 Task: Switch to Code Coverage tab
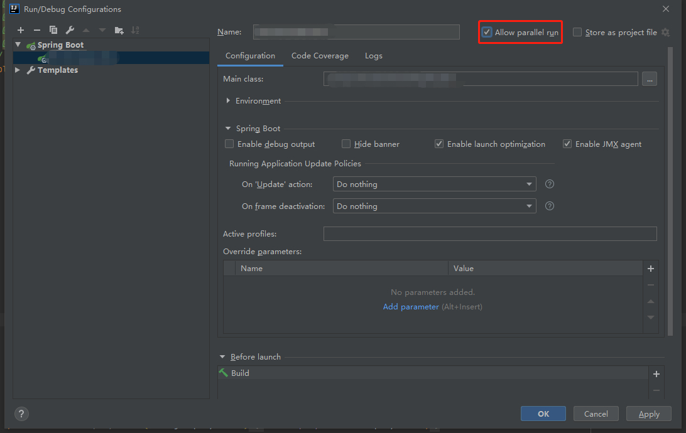(x=320, y=55)
